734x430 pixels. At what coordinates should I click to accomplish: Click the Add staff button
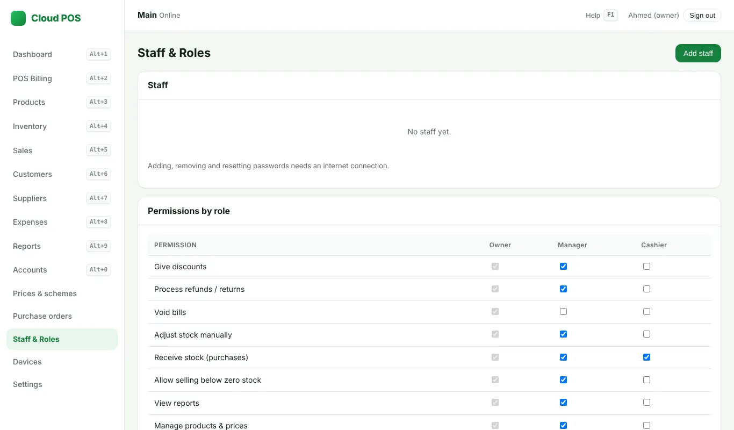(x=698, y=53)
